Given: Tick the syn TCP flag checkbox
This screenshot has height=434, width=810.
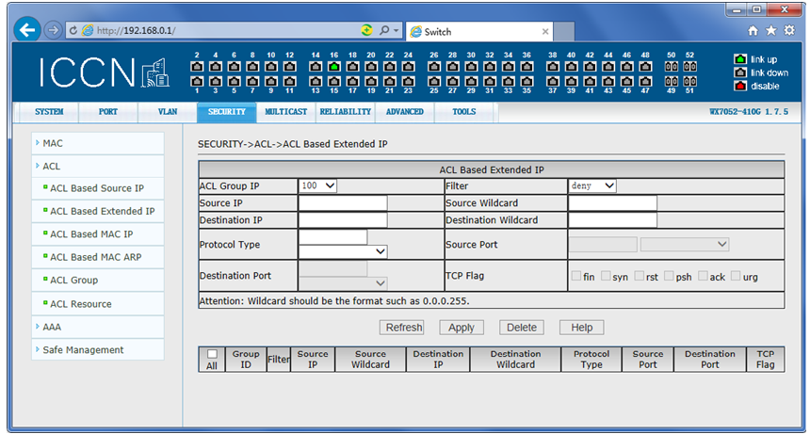Looking at the screenshot, I should 606,276.
